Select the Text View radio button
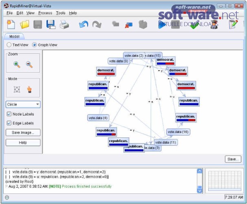 [x=9, y=45]
